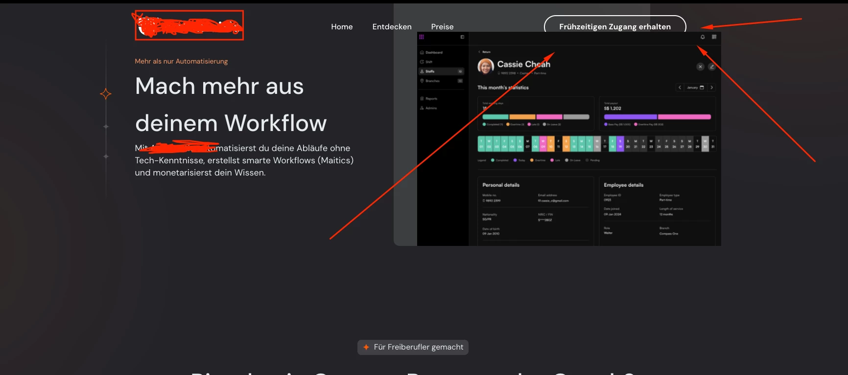Open Admins in the preview sidebar
The height and width of the screenshot is (375, 848).
coord(428,108)
